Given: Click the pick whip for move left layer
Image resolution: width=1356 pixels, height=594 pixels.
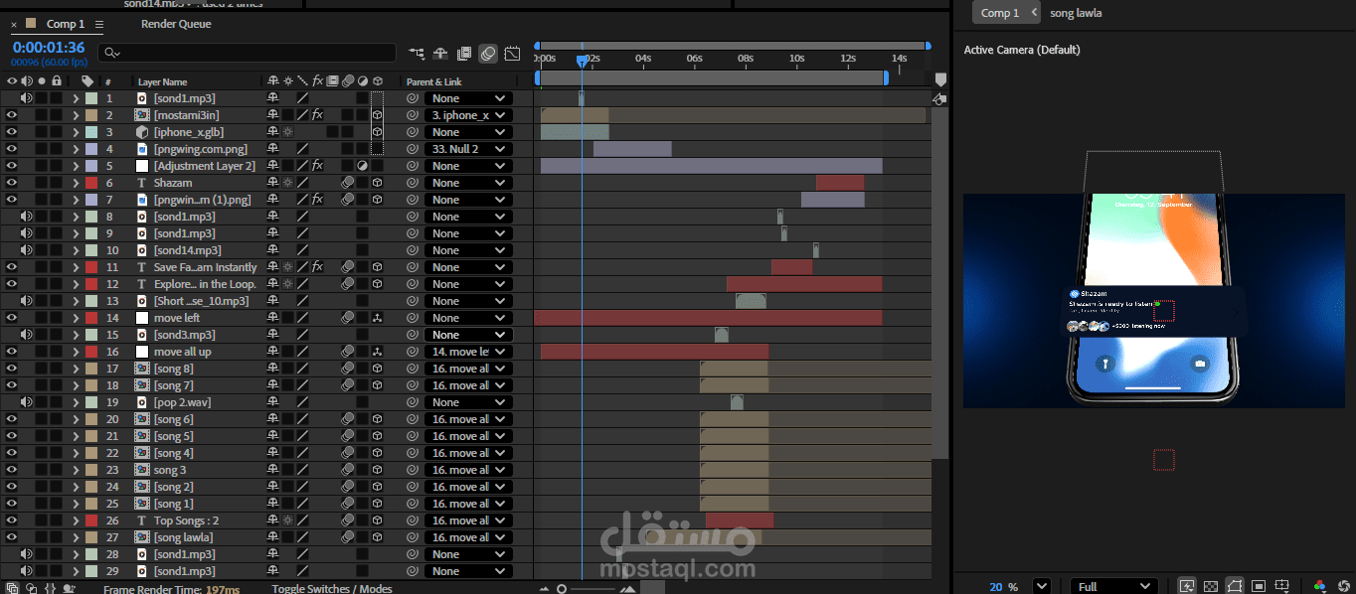Looking at the screenshot, I should (412, 318).
